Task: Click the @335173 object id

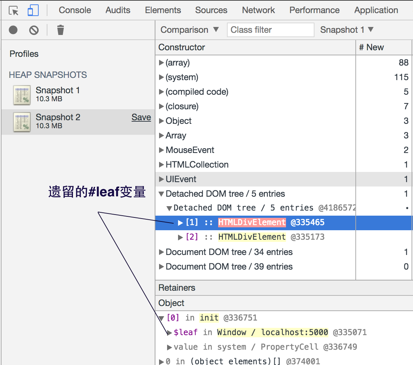Action: coord(308,237)
